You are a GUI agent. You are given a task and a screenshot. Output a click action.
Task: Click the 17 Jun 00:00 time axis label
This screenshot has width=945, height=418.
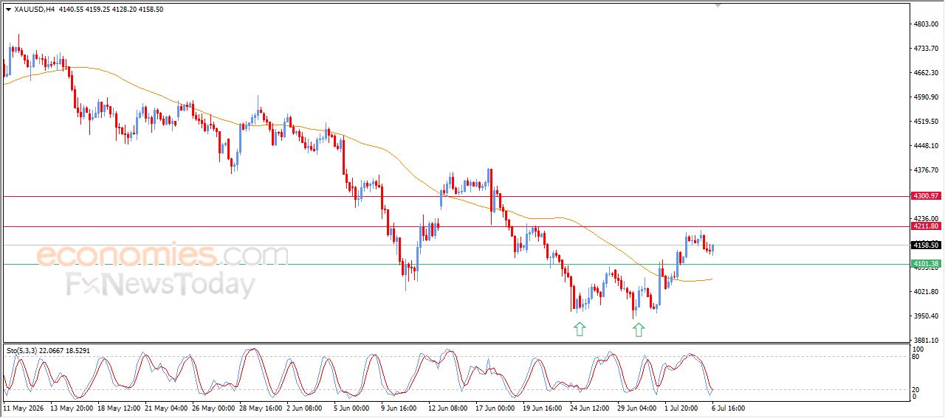point(495,407)
